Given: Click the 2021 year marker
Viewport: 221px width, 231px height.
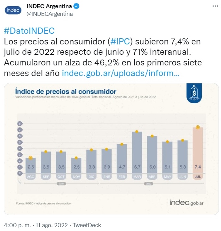Looking at the screenshot, I should point(61,184).
